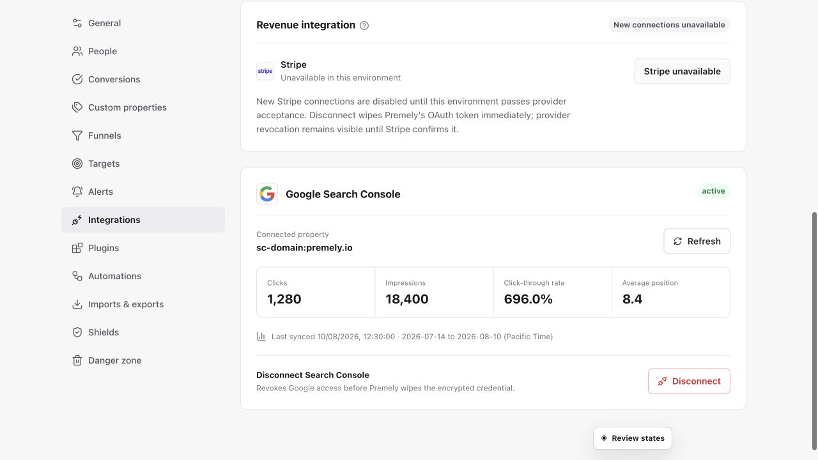Refresh the Search Console data
This screenshot has width=818, height=460.
point(697,241)
